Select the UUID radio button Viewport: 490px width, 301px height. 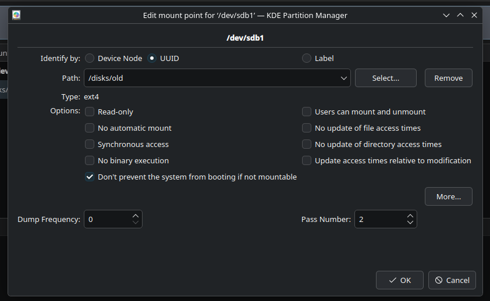(152, 58)
